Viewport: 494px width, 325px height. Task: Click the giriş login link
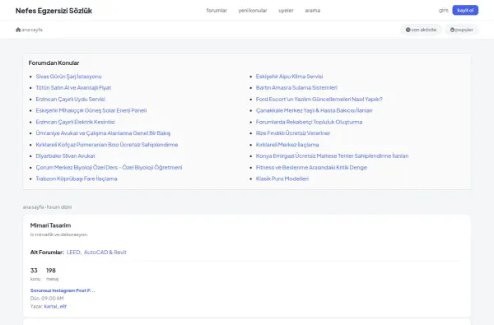pyautogui.click(x=443, y=11)
